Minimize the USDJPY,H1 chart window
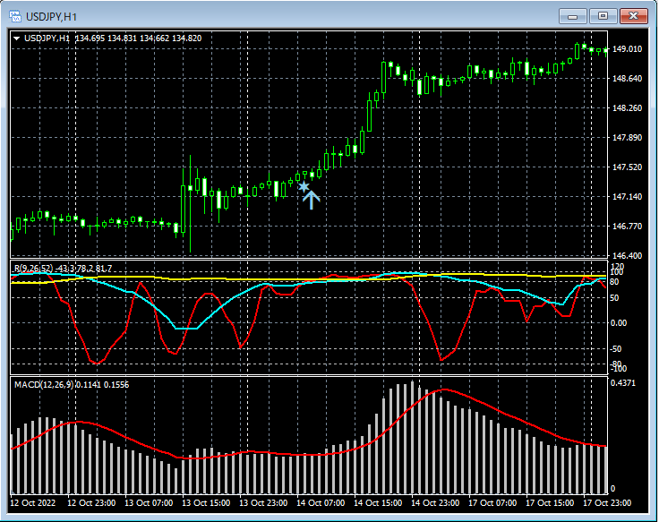659x522 pixels. point(573,15)
